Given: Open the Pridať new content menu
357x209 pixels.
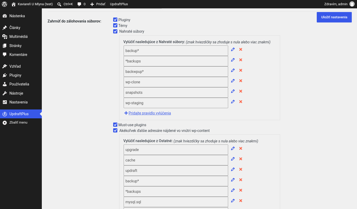Looking at the screenshot, I should [x=97, y=4].
